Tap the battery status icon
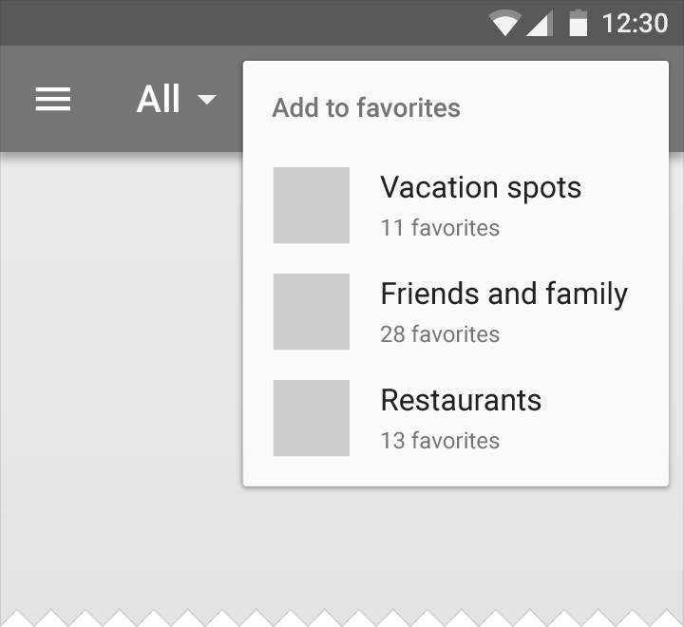 pos(578,23)
